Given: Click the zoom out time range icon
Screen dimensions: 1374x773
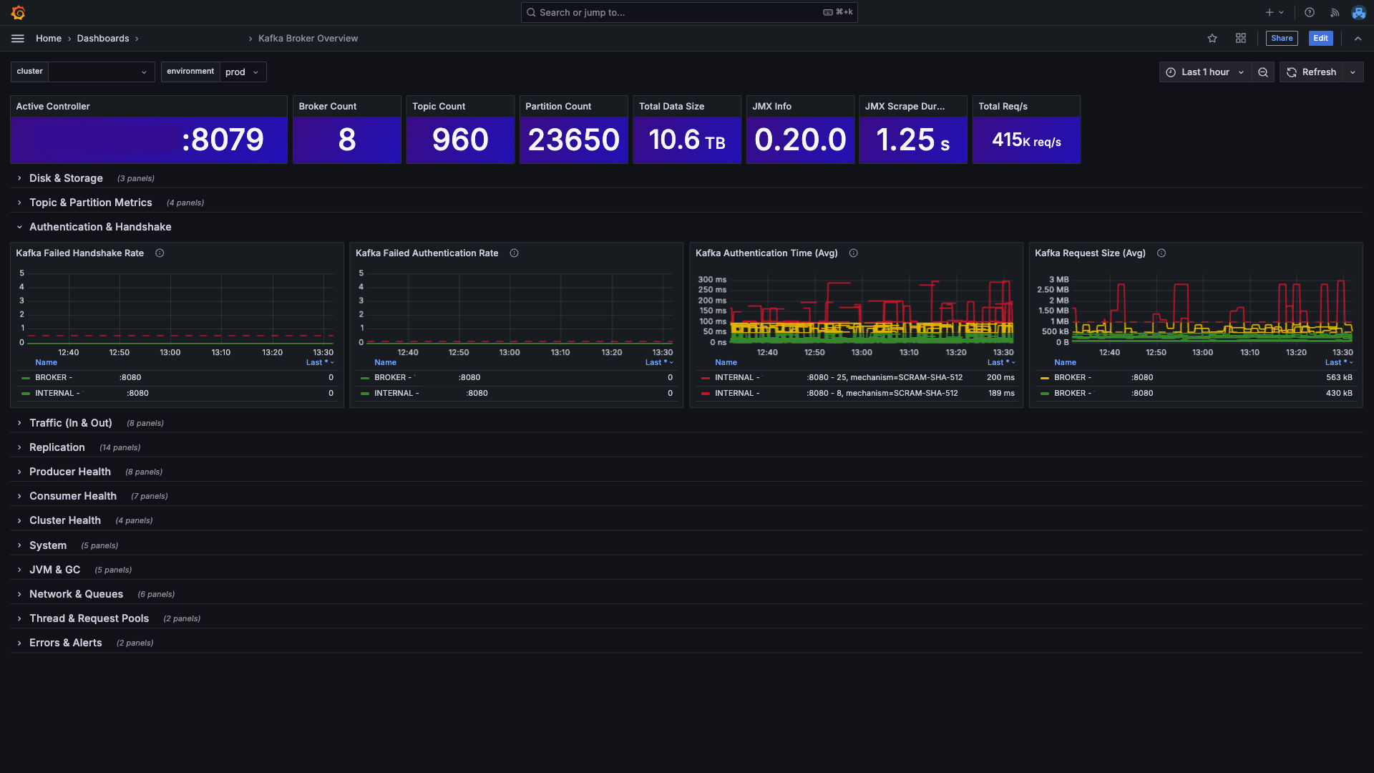Looking at the screenshot, I should click(x=1263, y=72).
